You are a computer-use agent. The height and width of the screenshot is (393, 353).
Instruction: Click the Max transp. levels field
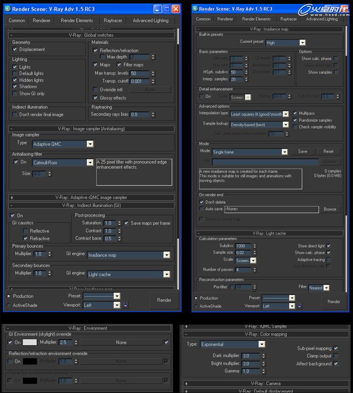coord(140,74)
